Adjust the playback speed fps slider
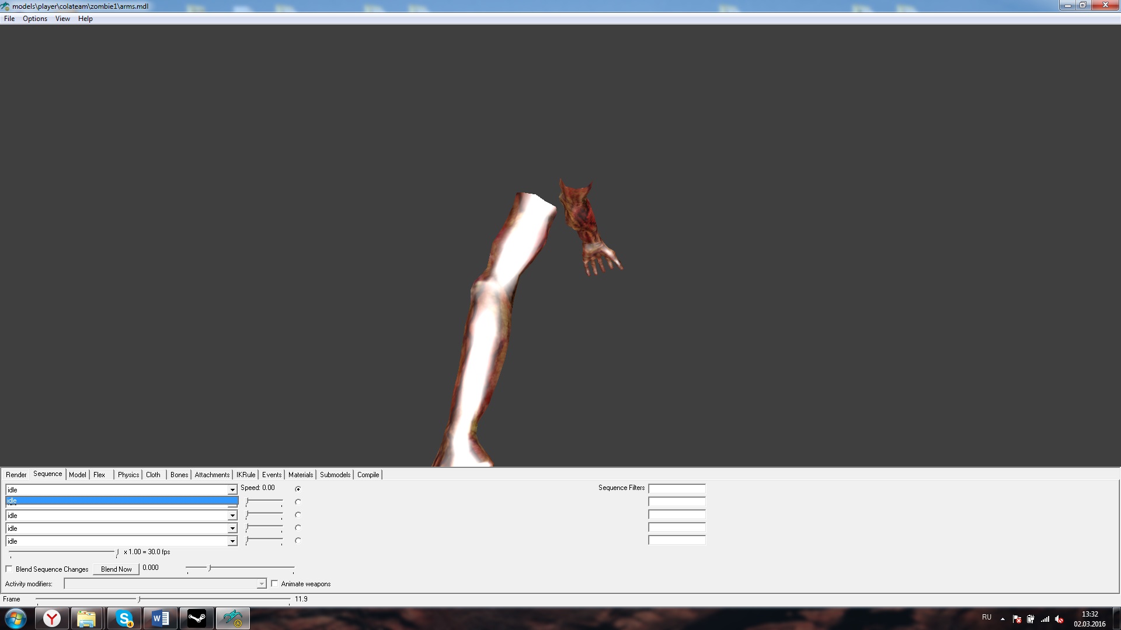 pos(64,552)
